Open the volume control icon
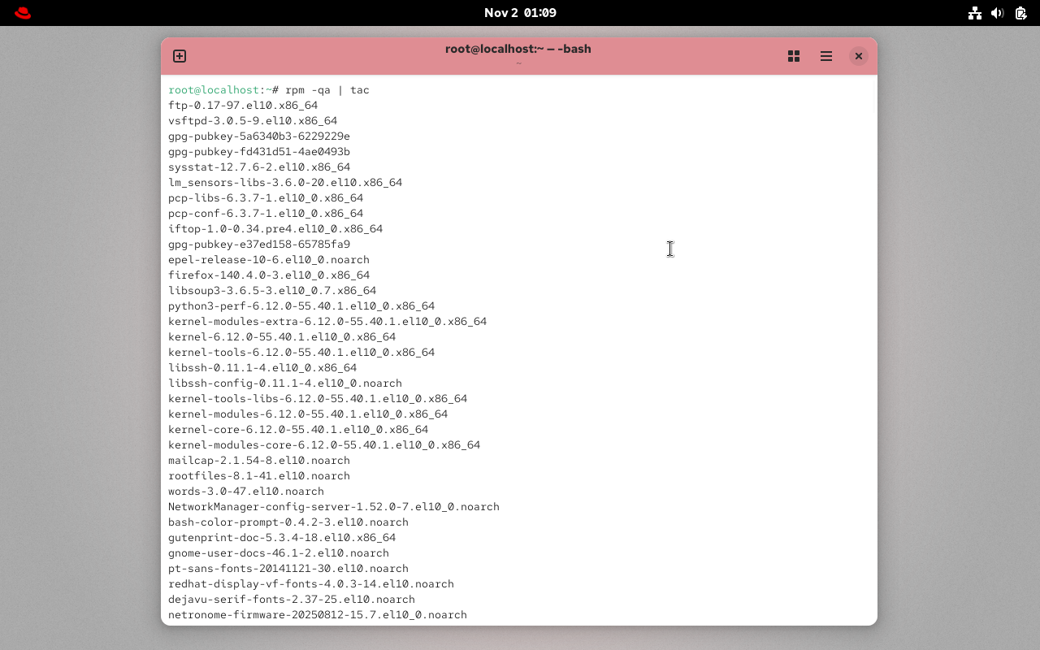Image resolution: width=1040 pixels, height=650 pixels. click(998, 13)
